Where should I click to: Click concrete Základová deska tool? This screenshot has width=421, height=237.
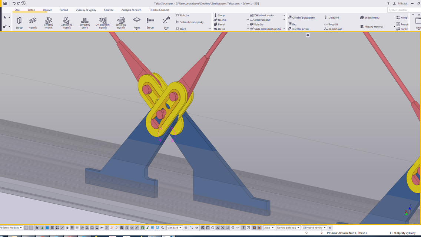tap(262, 15)
